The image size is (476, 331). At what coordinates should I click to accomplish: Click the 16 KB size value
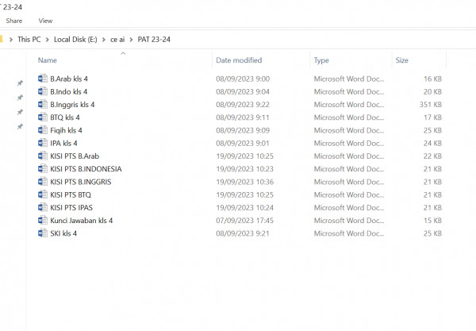(432, 79)
